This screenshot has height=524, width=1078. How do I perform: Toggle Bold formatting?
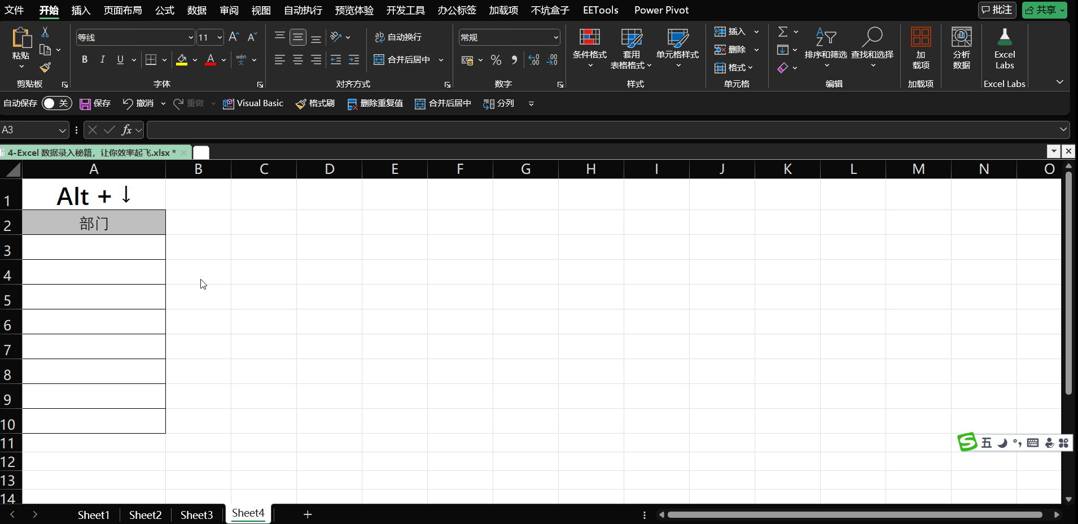click(85, 59)
